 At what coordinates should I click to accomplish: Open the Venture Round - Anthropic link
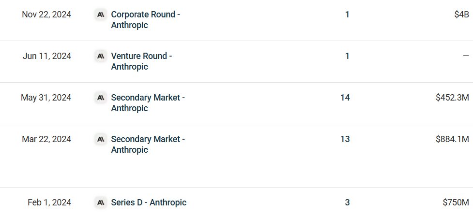(141, 61)
